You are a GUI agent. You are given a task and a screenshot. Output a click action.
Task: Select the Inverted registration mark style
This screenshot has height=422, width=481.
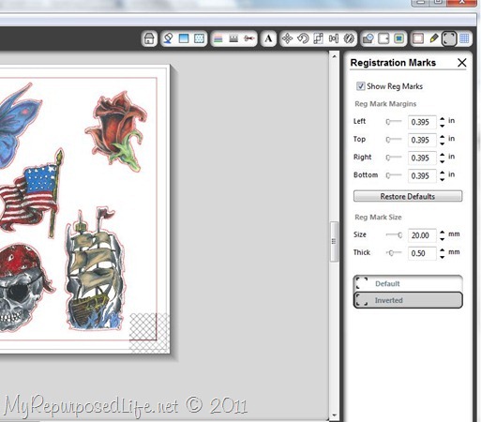tap(408, 300)
